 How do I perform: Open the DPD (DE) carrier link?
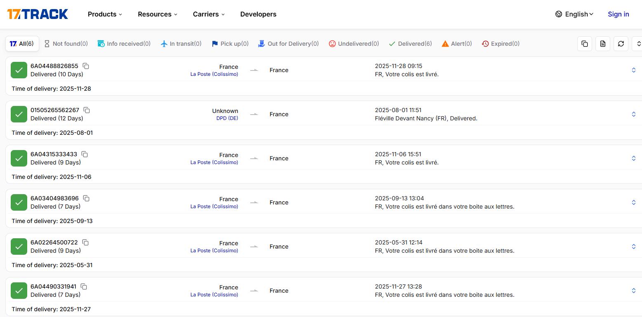pos(227,118)
